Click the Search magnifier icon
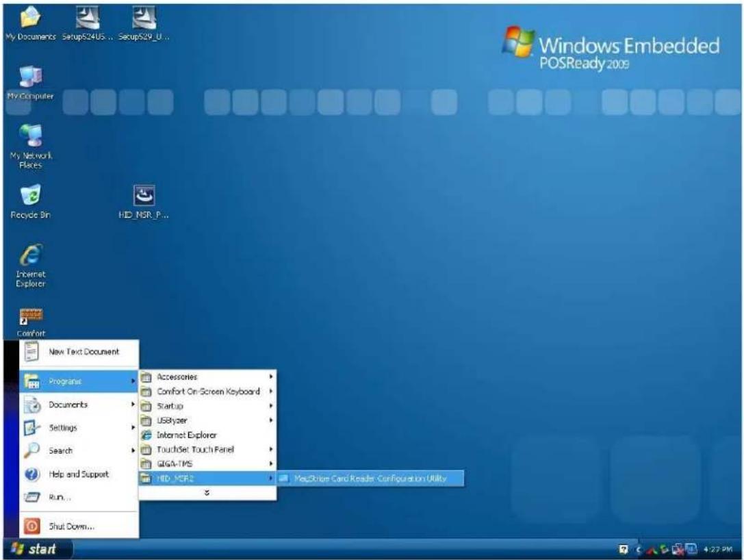This screenshot has width=744, height=560. tap(31, 450)
